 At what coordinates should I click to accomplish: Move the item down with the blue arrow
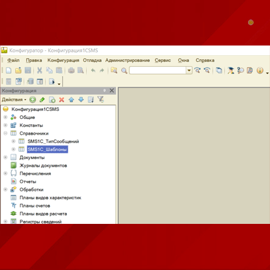click(81, 100)
